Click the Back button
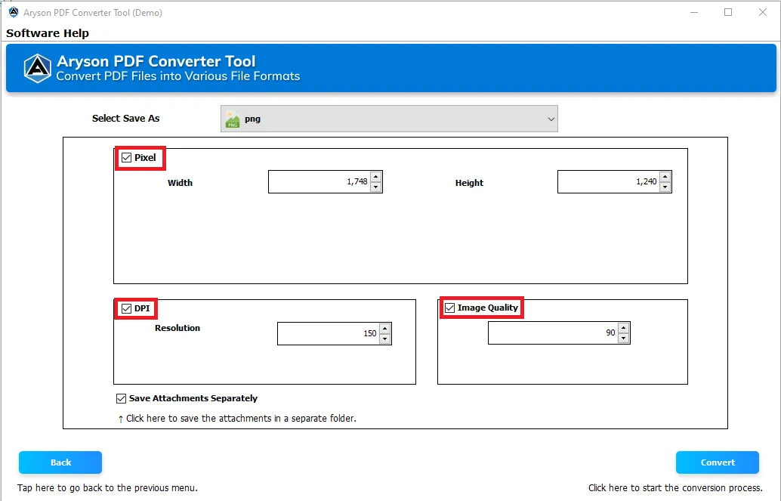Viewport: 781px width, 501px height. click(60, 462)
